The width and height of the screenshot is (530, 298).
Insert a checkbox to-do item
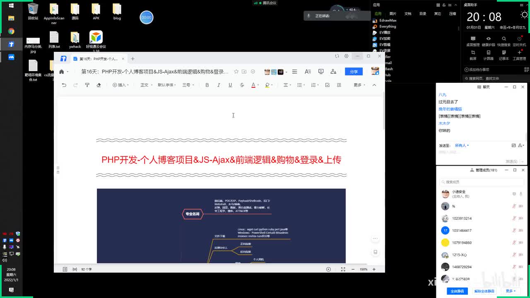(328, 85)
